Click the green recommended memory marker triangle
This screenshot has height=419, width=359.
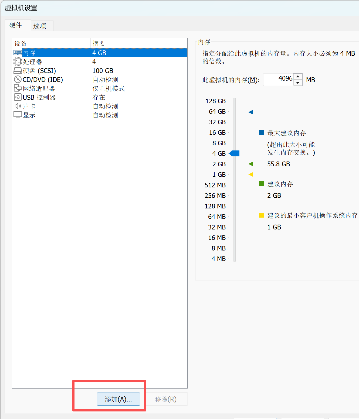coord(251,164)
